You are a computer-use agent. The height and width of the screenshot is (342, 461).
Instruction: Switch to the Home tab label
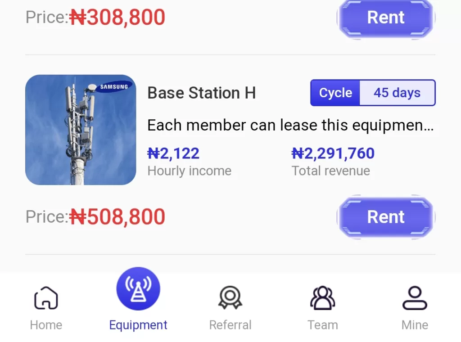(46, 325)
